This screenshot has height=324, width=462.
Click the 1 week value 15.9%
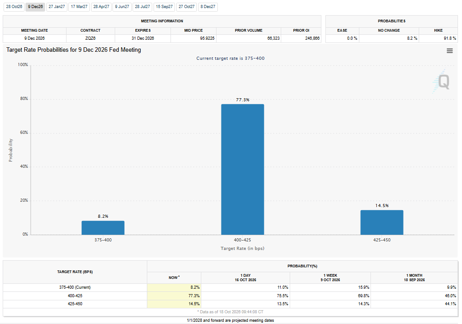click(364, 287)
